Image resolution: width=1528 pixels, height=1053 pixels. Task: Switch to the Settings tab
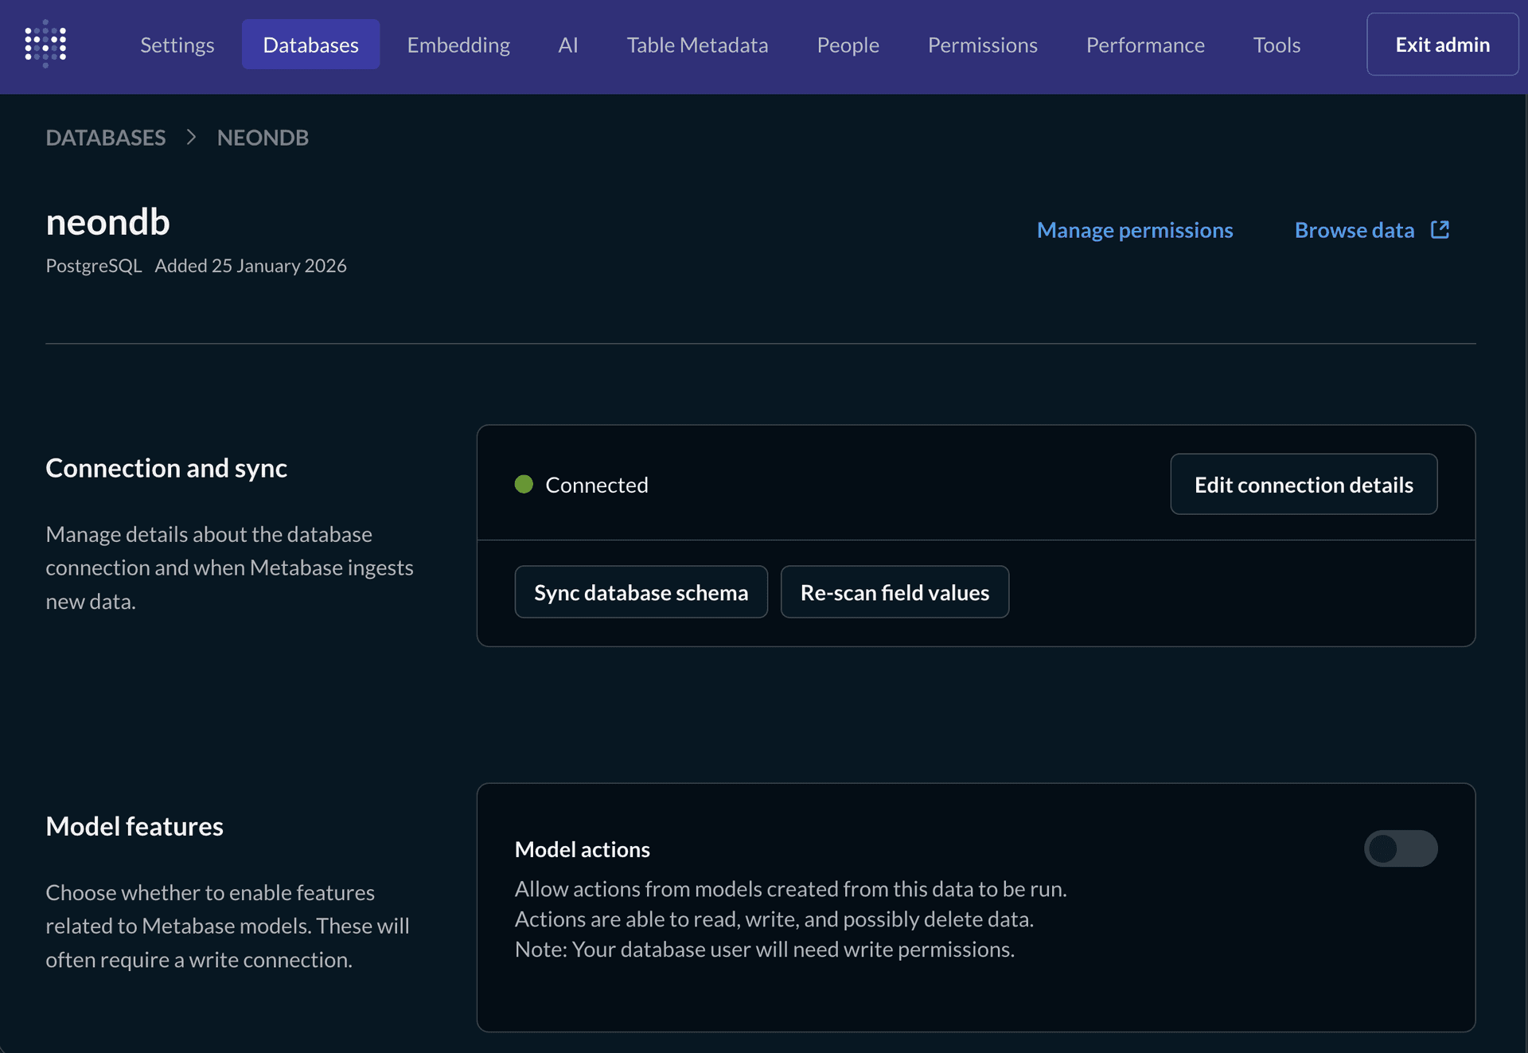coord(177,45)
